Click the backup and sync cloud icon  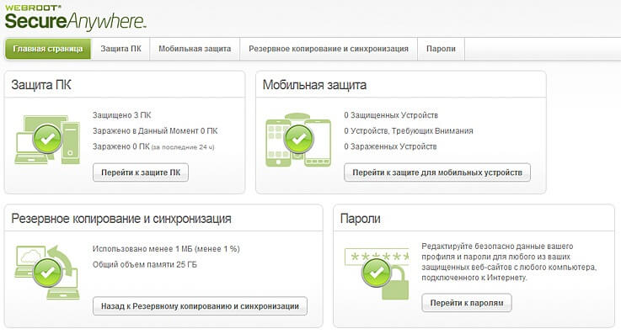[x=47, y=273]
